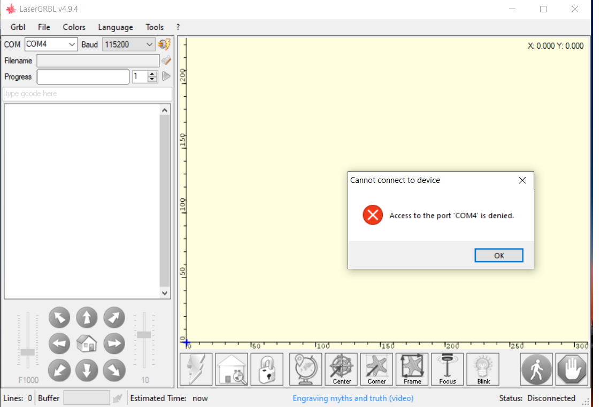
Task: Click the walking-man resume button
Action: point(536,369)
